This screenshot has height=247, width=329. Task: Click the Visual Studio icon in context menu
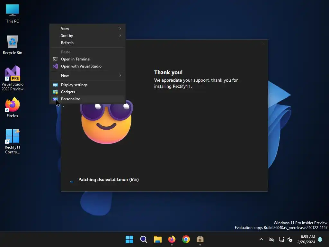point(55,66)
